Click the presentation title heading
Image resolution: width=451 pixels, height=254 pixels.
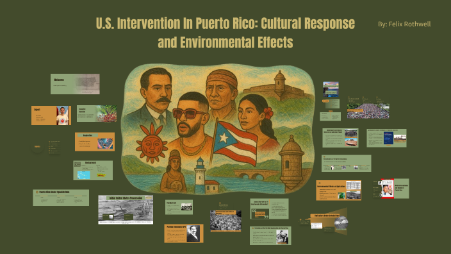(225, 33)
